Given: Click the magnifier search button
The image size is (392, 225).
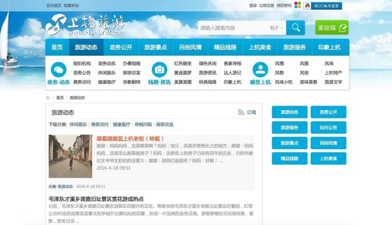Looking at the screenshot, I should [x=295, y=28].
